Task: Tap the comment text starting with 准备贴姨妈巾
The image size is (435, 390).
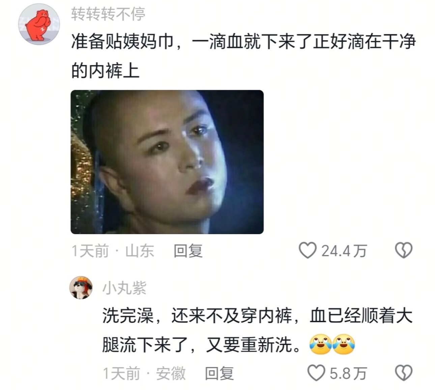Action: coord(243,56)
